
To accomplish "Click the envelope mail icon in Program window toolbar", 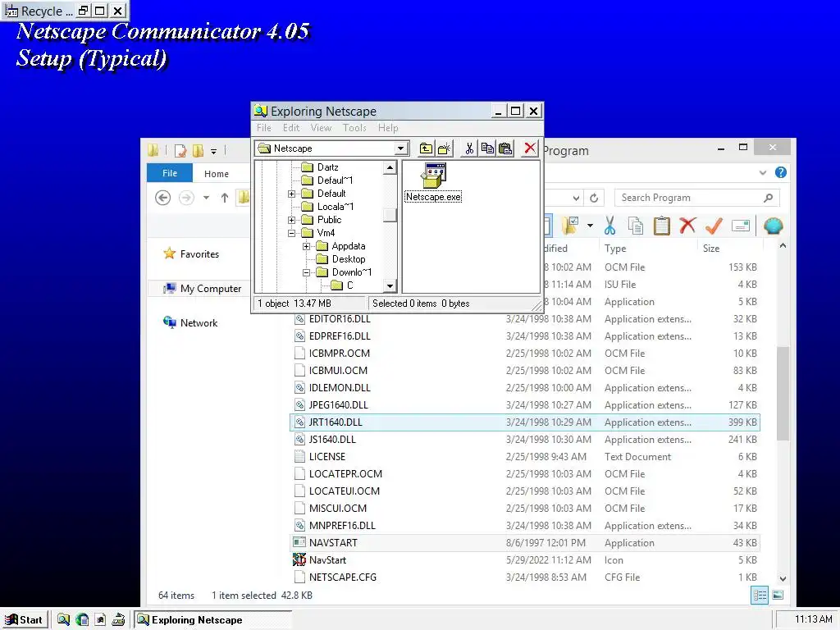I will click(741, 226).
